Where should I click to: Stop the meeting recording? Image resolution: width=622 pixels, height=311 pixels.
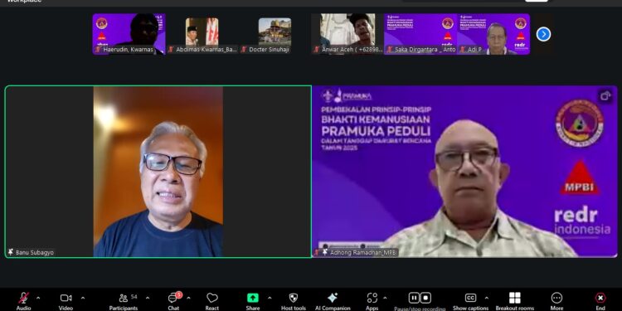coord(425,298)
